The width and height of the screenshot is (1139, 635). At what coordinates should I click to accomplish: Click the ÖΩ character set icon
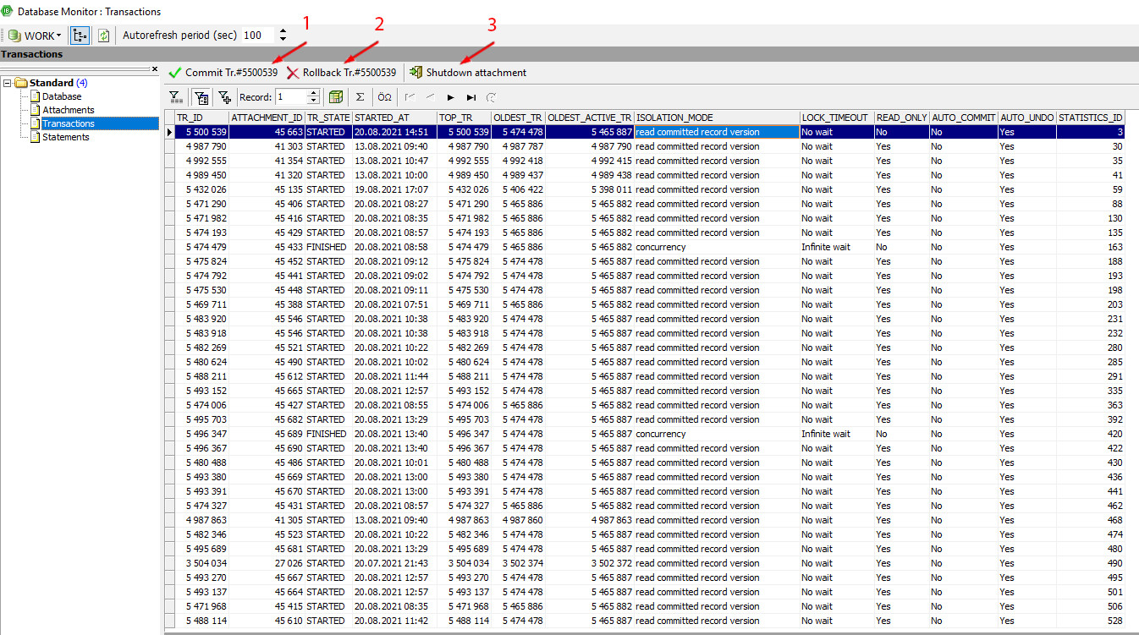pos(384,97)
